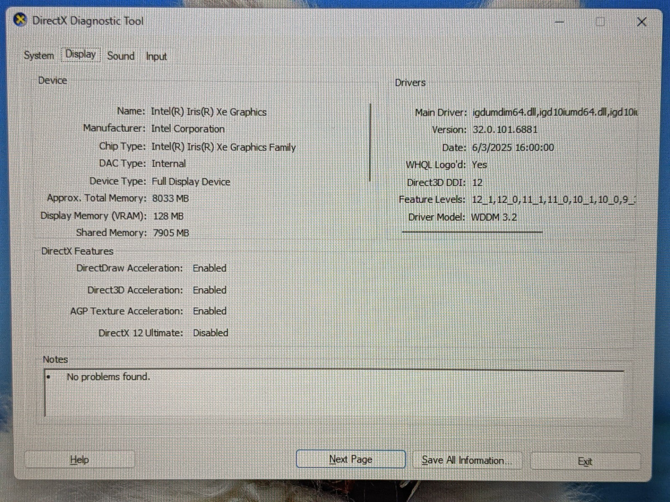This screenshot has height=502, width=670.
Task: Click the Display Memory 128 MB value
Action: pos(168,216)
